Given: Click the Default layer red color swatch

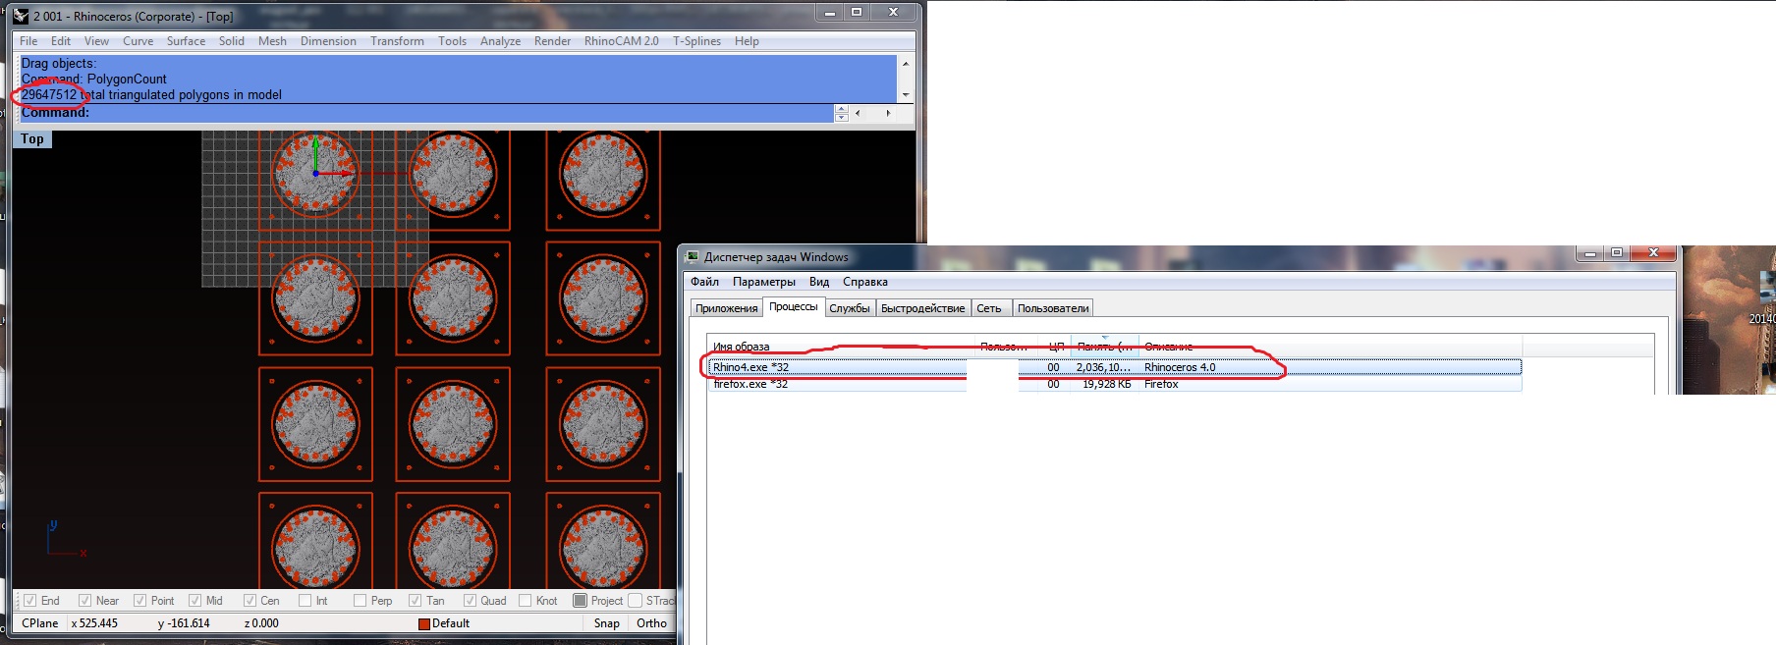Looking at the screenshot, I should pos(424,623).
